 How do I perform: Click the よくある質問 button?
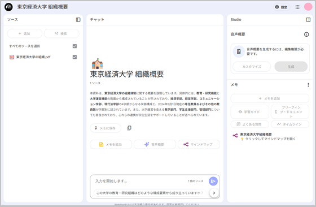click(249, 124)
